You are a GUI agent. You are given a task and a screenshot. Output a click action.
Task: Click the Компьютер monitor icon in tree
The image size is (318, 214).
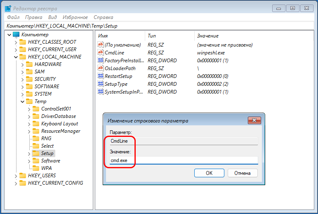pyautogui.click(x=16, y=35)
